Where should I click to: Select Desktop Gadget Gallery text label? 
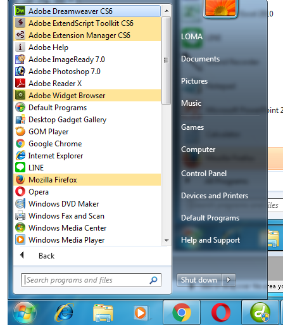pyautogui.click(x=68, y=120)
